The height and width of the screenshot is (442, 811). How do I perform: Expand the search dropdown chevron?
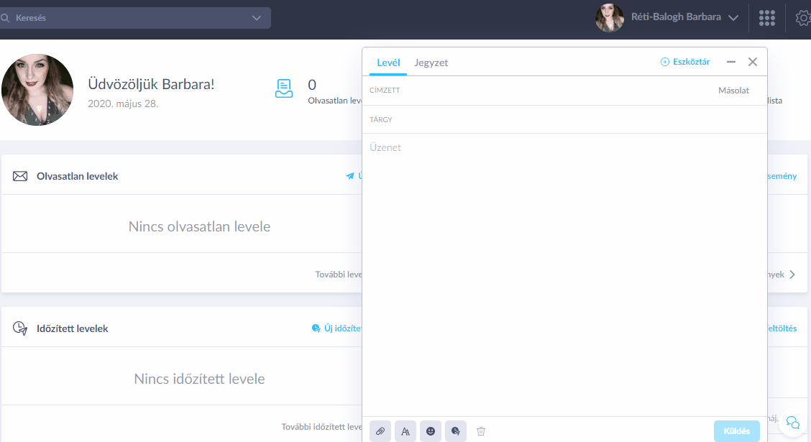[x=257, y=18]
